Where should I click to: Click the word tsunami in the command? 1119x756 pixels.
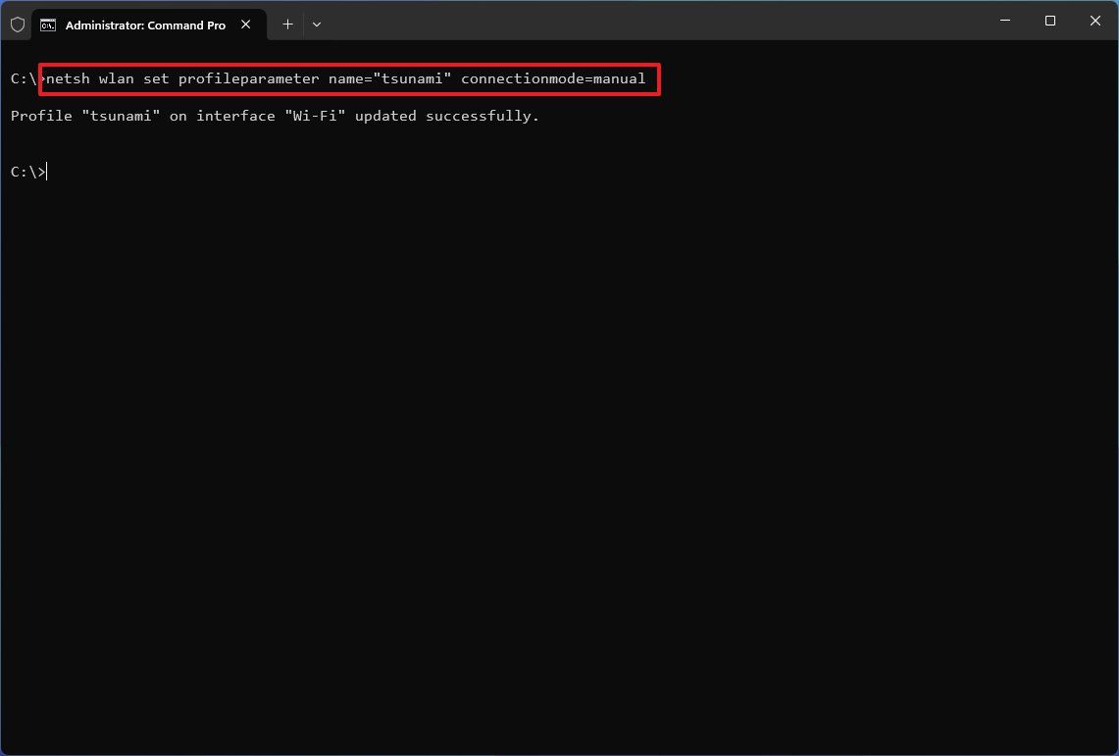[x=414, y=78]
